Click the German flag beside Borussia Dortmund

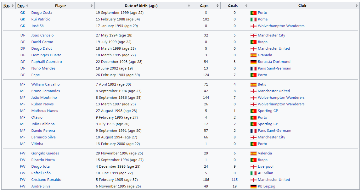click(x=253, y=62)
